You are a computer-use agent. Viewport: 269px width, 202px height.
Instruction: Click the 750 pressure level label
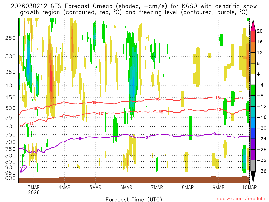click(11, 149)
